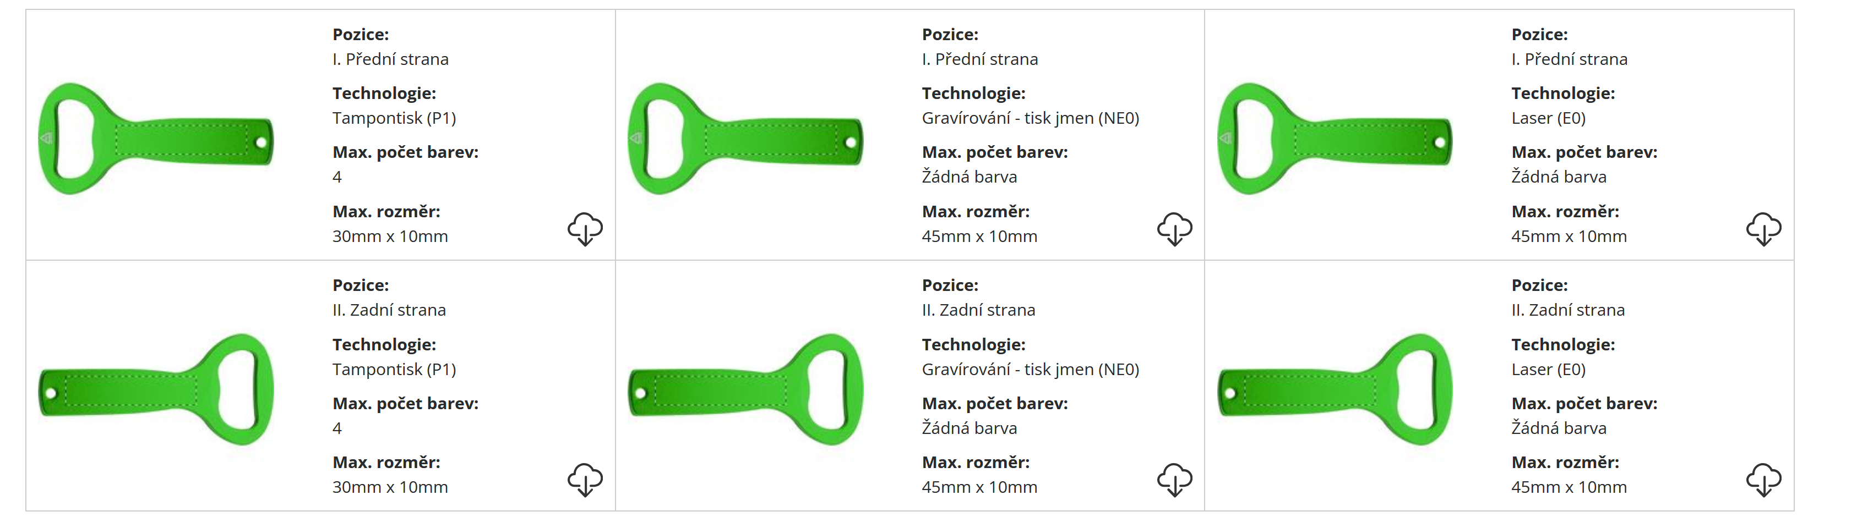
Task: Click 45mm x 10mm in front Gravírování card
Action: click(979, 237)
